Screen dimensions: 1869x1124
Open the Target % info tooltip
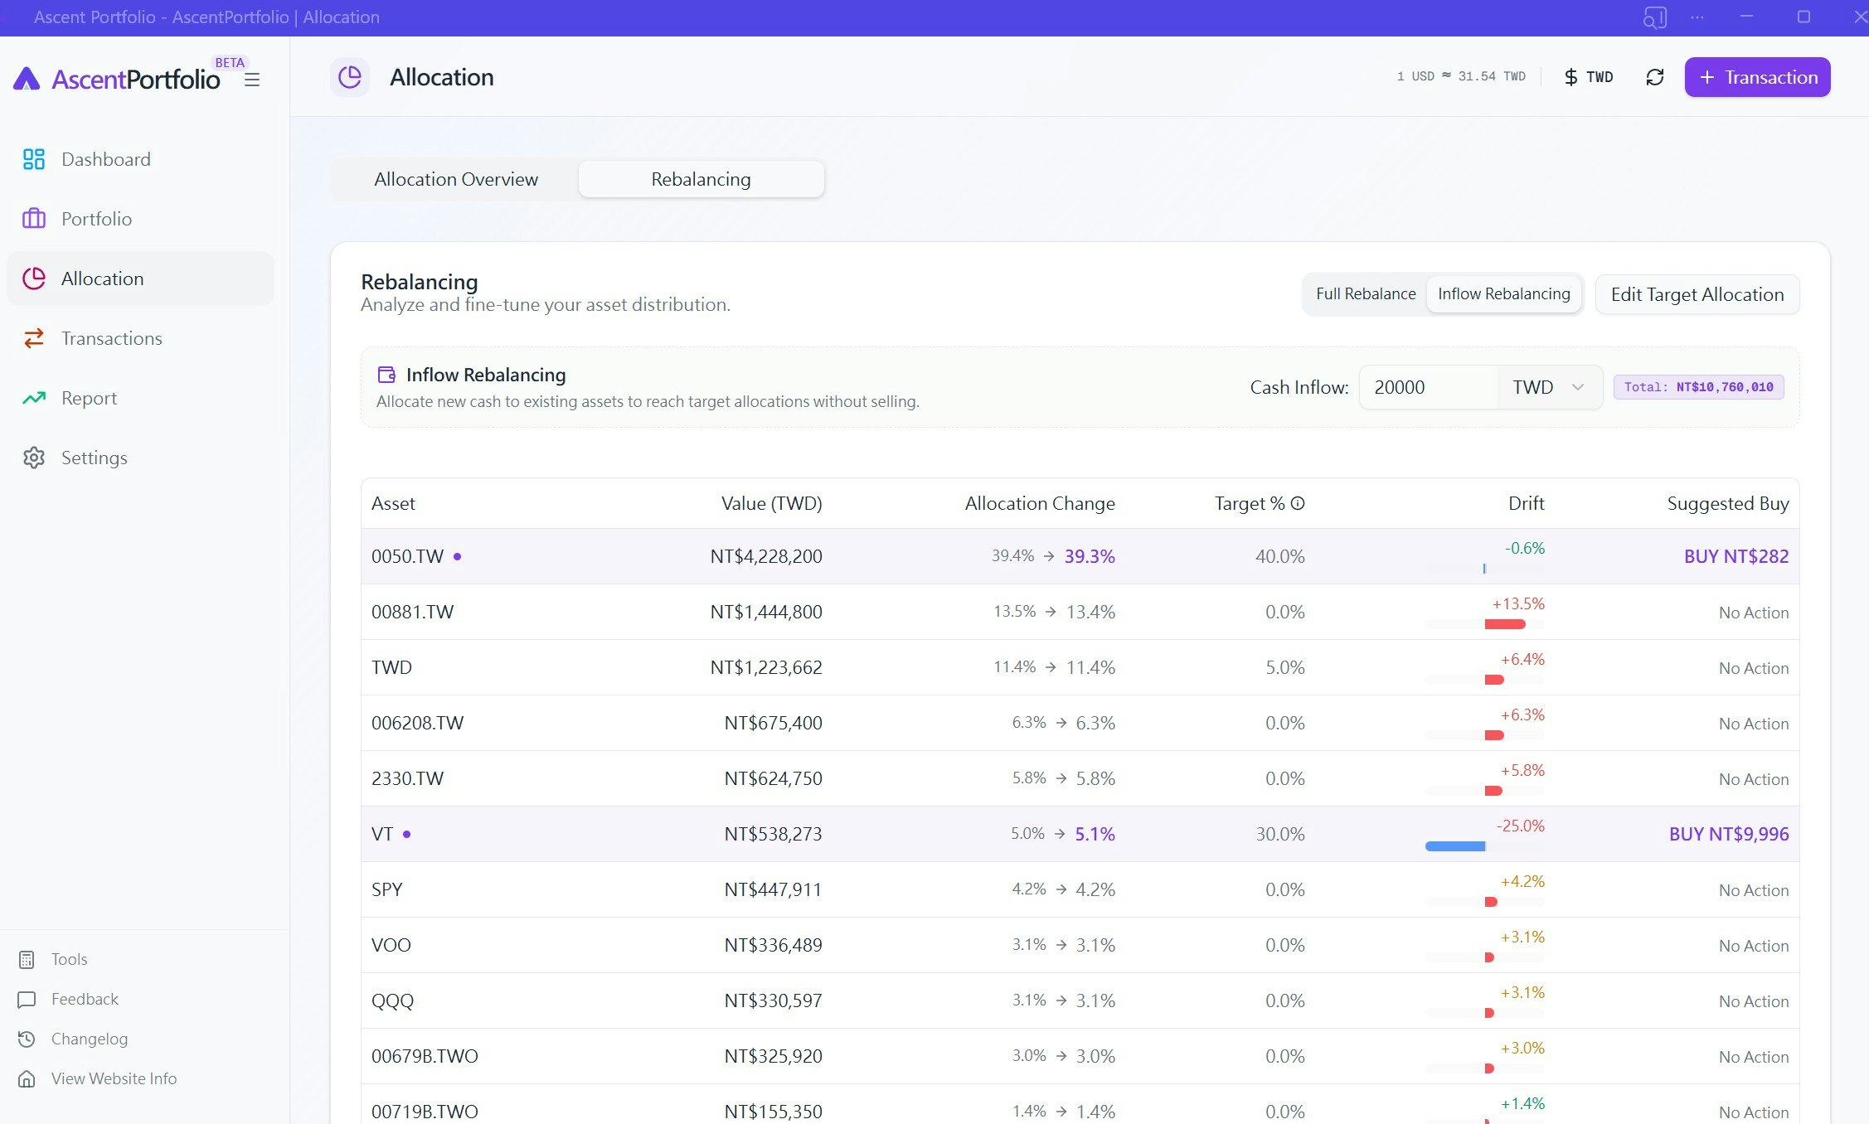click(1297, 502)
